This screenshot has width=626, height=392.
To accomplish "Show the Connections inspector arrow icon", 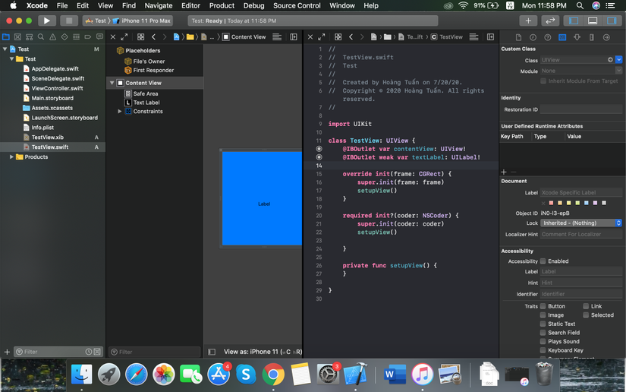I will click(x=606, y=37).
